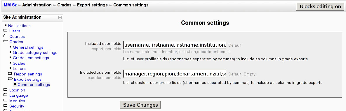Click the Export settings open folder icon

pyautogui.click(x=10, y=79)
